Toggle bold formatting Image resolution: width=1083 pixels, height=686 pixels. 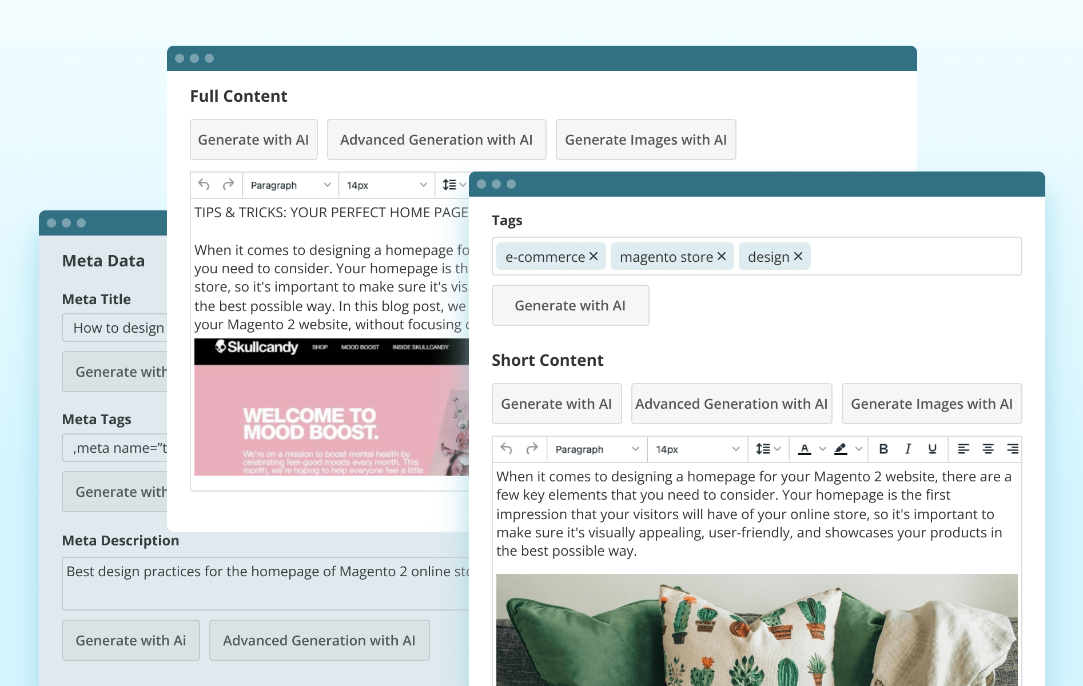click(x=883, y=449)
